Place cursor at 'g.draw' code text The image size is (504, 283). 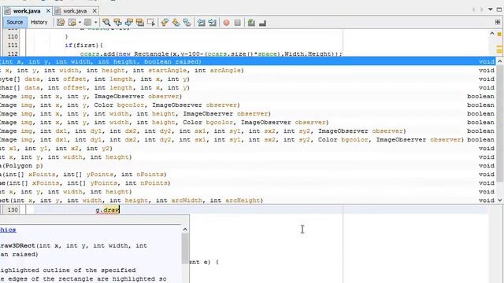107,210
